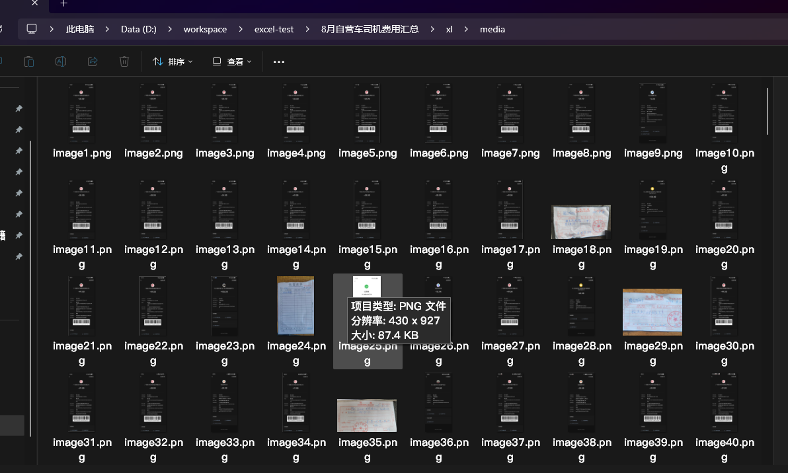Jump to Data (D:) in address bar

coord(139,29)
